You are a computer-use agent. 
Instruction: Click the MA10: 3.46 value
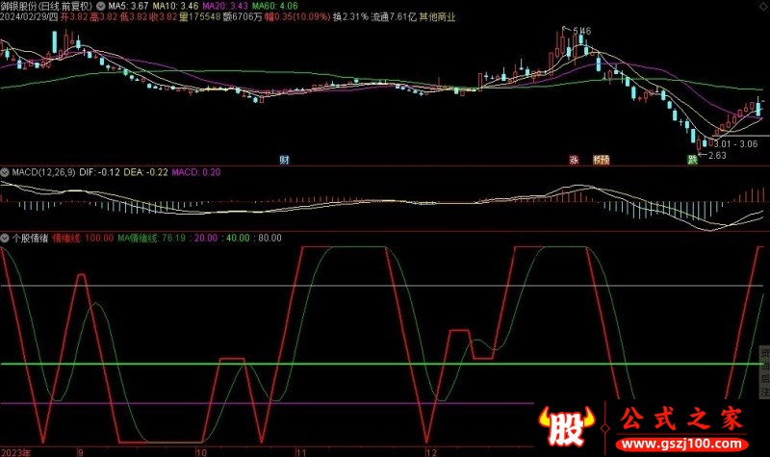[x=175, y=7]
